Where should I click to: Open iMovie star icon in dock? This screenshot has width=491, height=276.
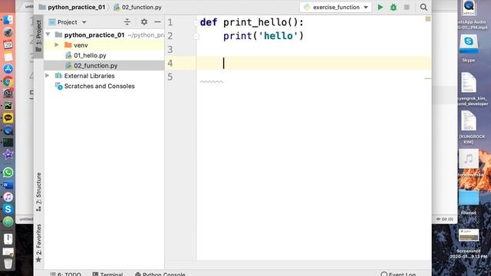[8, 154]
